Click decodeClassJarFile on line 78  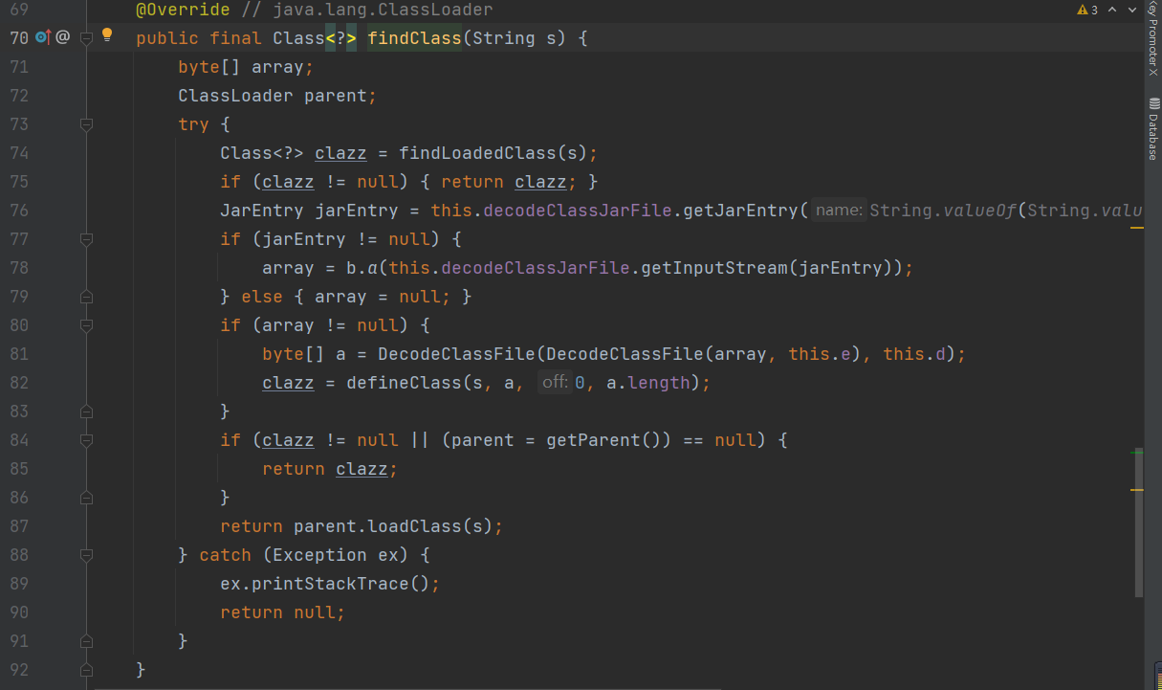[x=536, y=268]
